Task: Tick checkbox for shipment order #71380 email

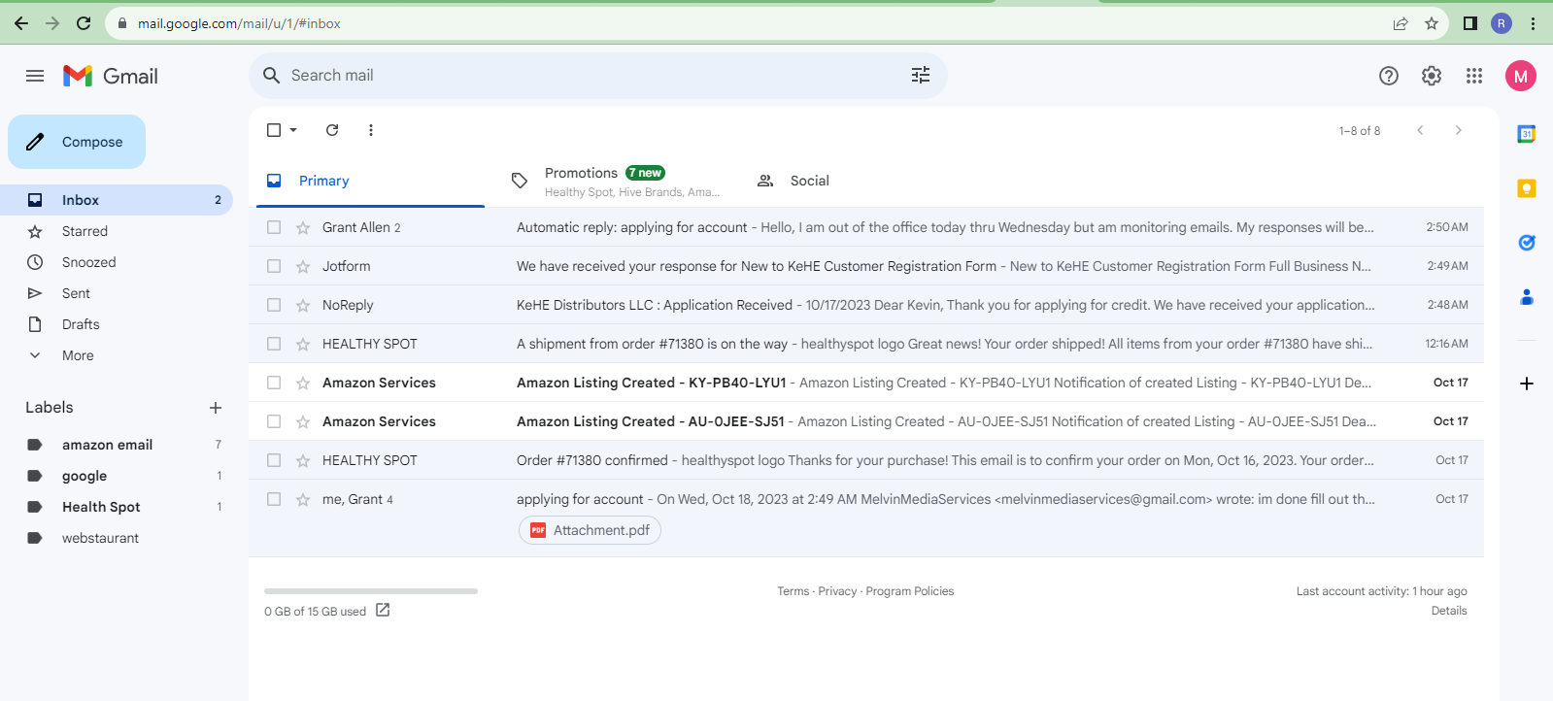Action: (274, 344)
